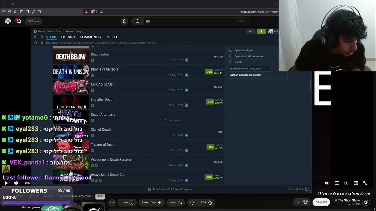Switch to the COMMUNITY tab
Screen dimensions: 376x211
coord(90,37)
